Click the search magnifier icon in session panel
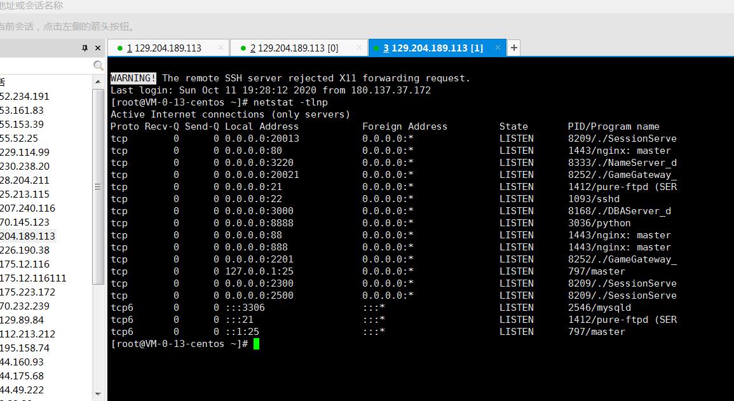Image resolution: width=734 pixels, height=401 pixels. (98, 65)
